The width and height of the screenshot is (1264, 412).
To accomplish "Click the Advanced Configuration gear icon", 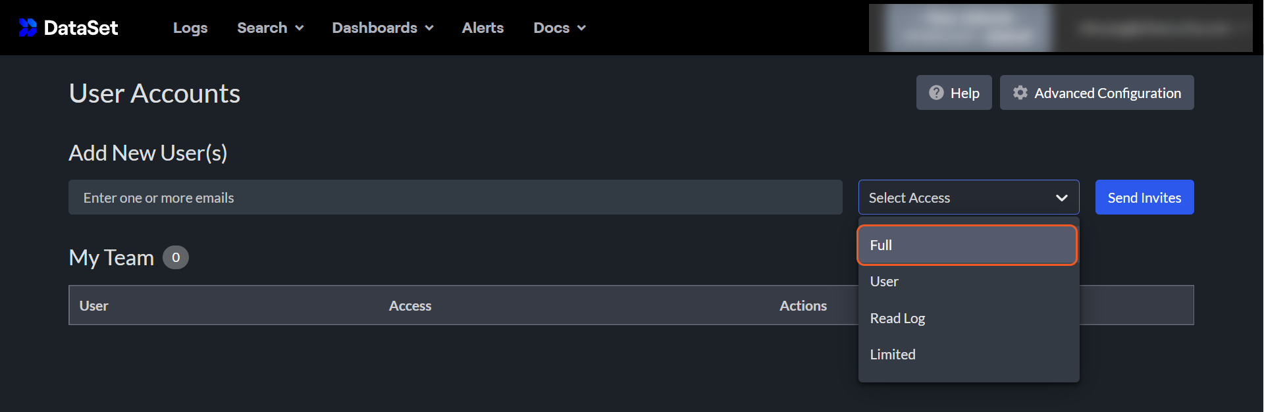I will (x=1020, y=93).
